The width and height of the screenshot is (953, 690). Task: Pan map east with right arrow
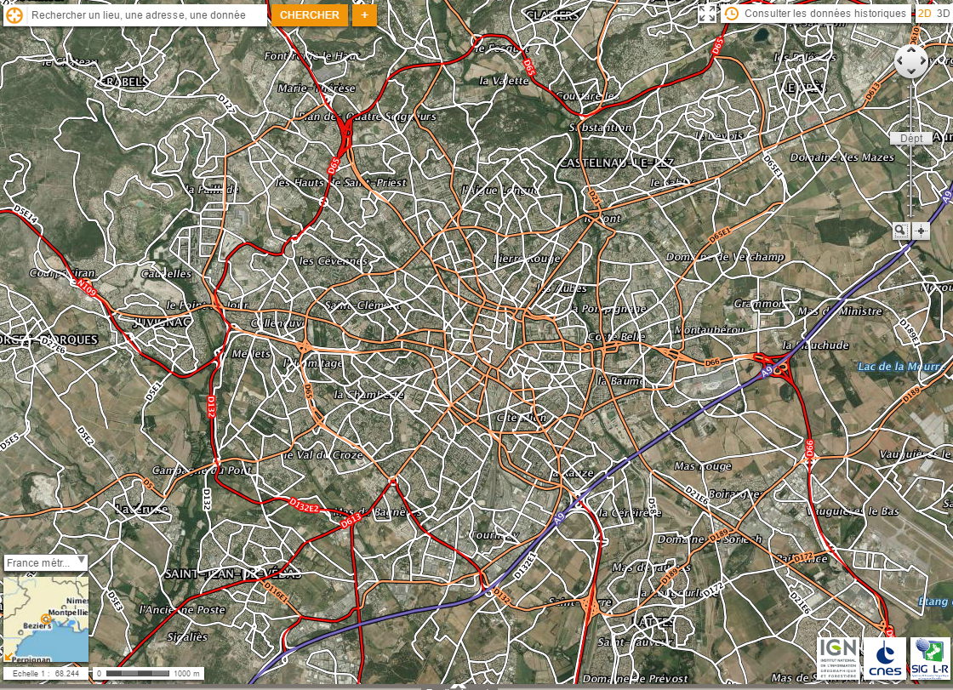point(922,61)
